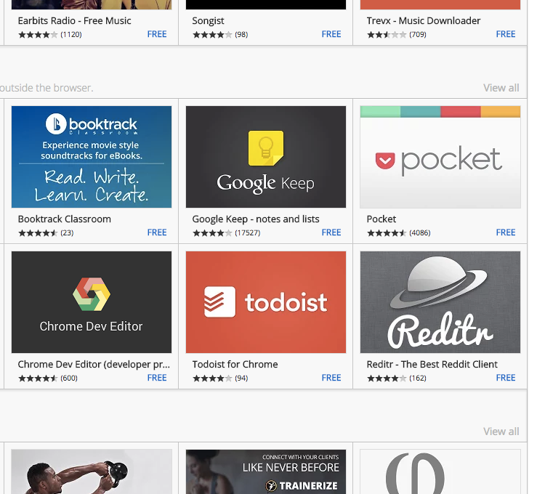
Task: Open 'Chrome Dev Editor (developer pr...' title
Action: coord(94,364)
